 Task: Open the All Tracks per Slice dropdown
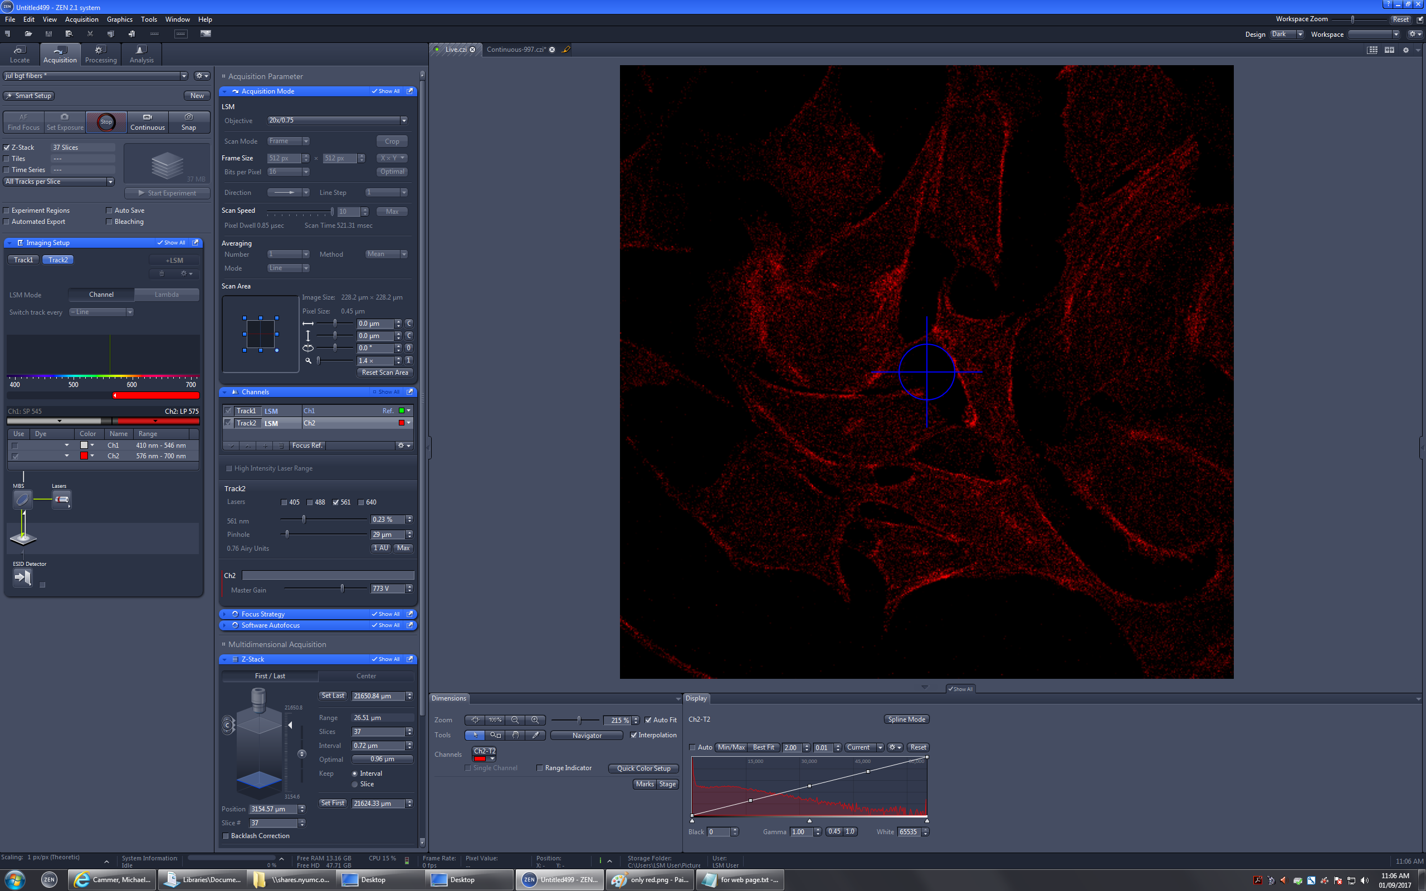[x=110, y=182]
